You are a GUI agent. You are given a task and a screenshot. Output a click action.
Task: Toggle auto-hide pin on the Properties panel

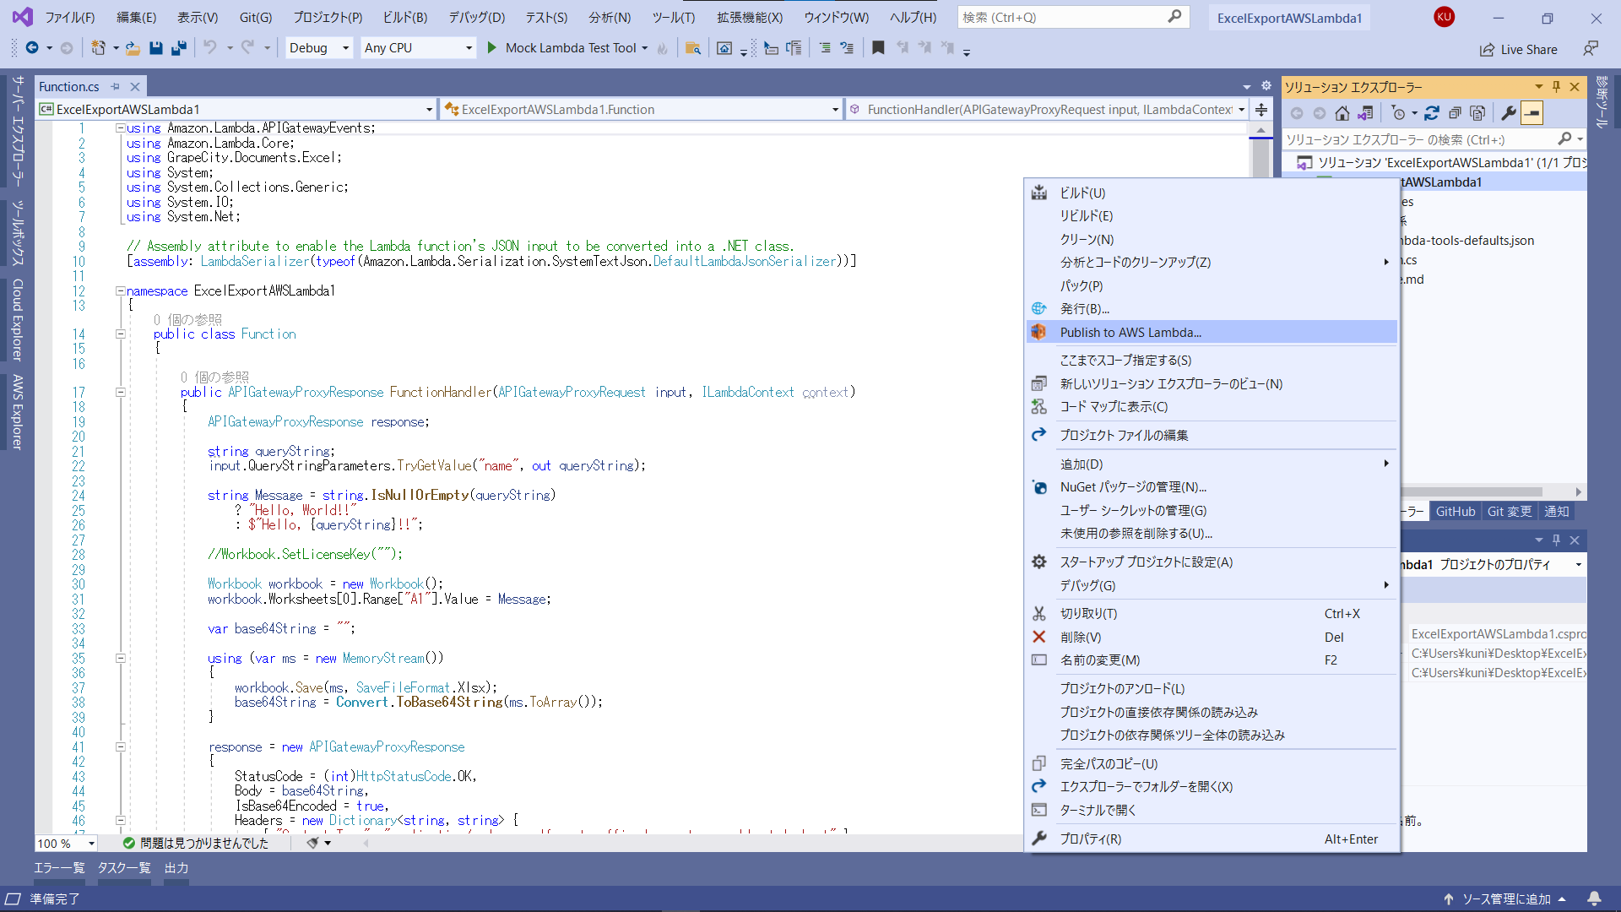click(1557, 540)
